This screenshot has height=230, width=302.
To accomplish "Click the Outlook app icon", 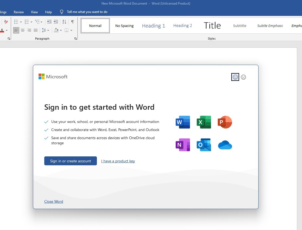I will (204, 145).
